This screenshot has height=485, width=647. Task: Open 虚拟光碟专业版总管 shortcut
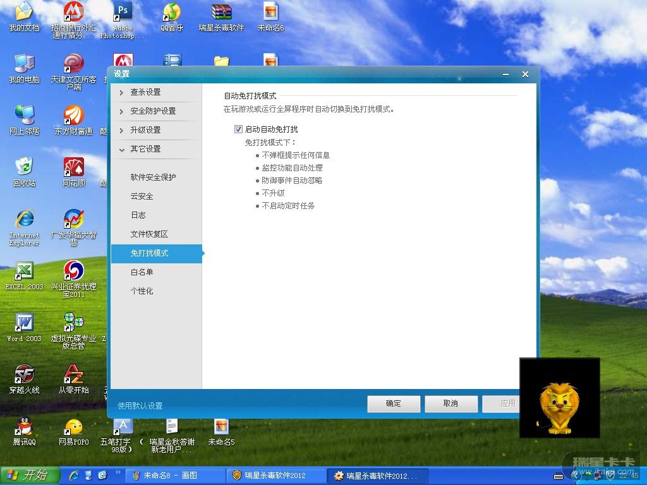(73, 331)
